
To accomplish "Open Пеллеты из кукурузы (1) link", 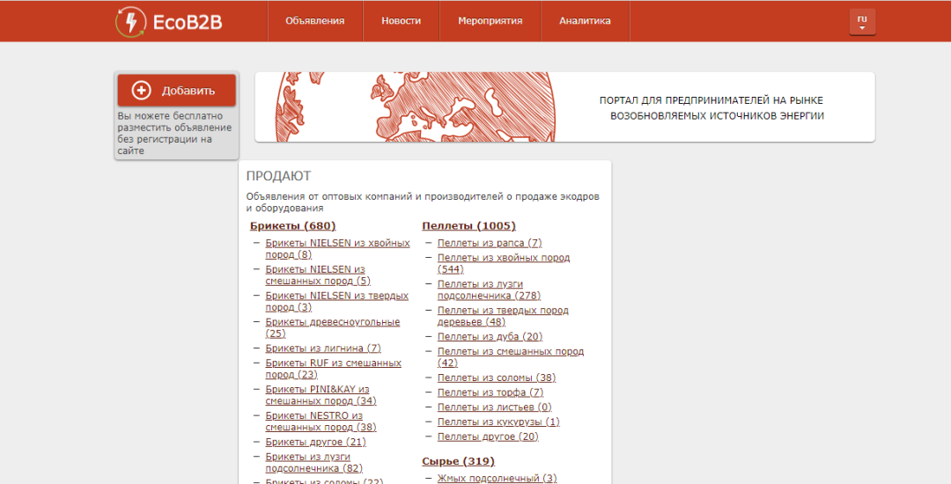I will pyautogui.click(x=498, y=422).
